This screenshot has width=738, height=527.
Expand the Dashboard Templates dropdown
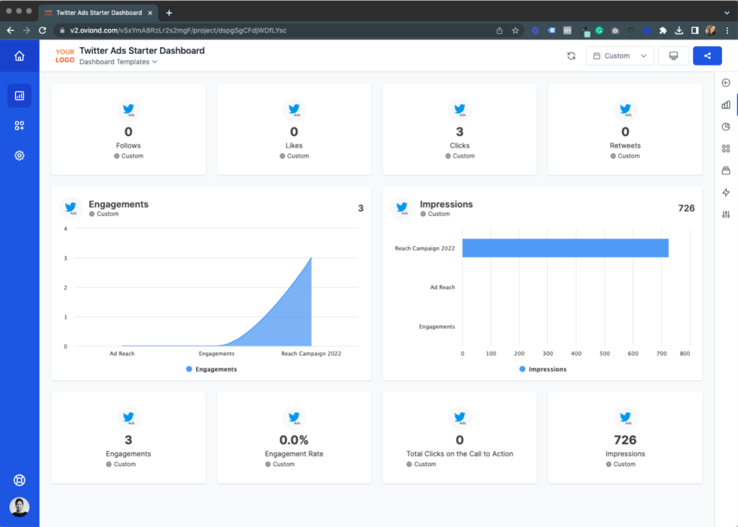tap(118, 62)
